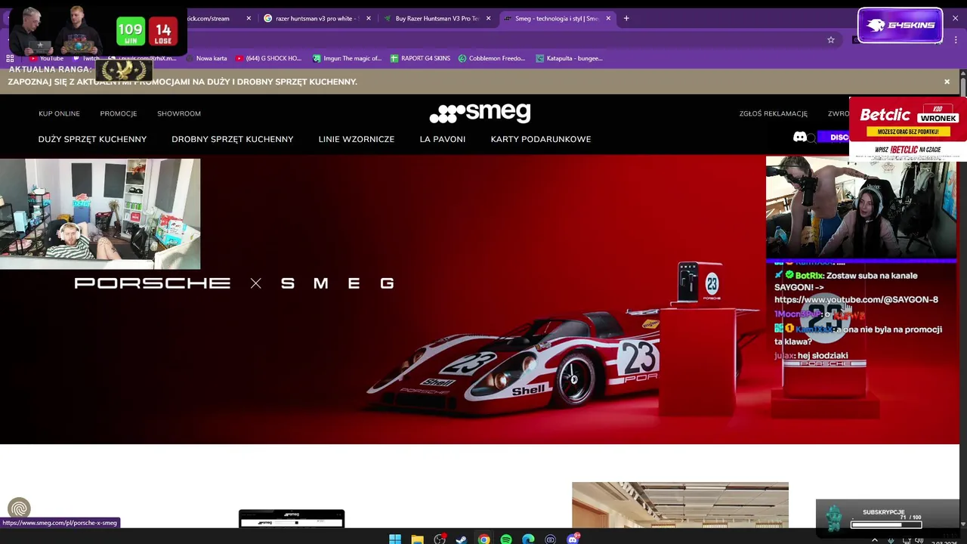Open the DROBNY SPRZĘT KUCHENNY menu
Screen dimensions: 967x544
coord(232,139)
